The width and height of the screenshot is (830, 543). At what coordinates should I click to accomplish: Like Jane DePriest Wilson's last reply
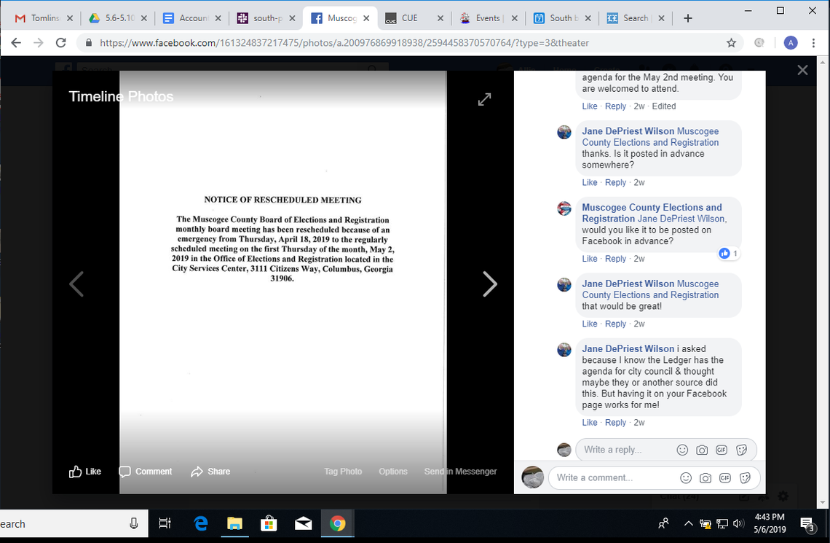click(x=590, y=422)
